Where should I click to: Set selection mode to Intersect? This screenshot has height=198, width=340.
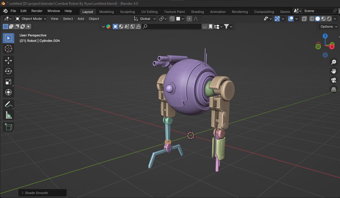coord(28,27)
